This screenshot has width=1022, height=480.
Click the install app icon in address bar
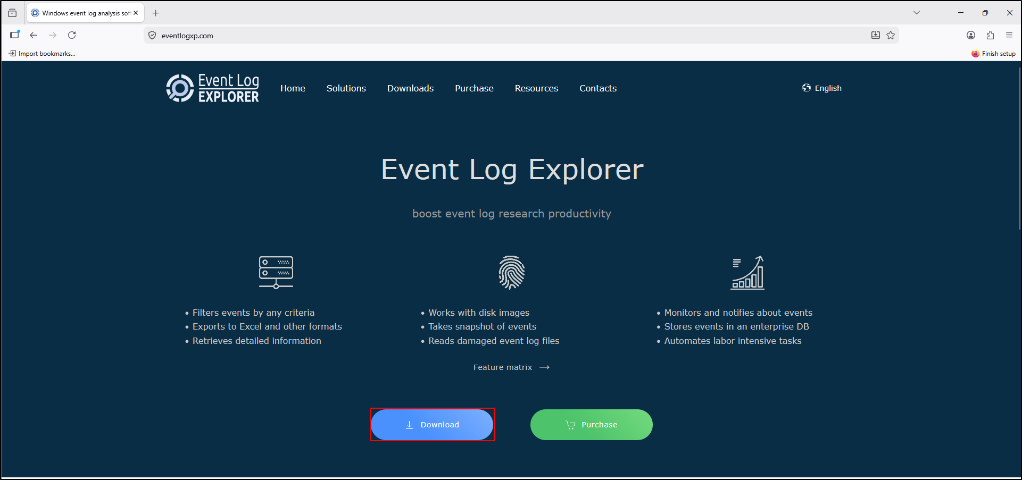coord(876,35)
